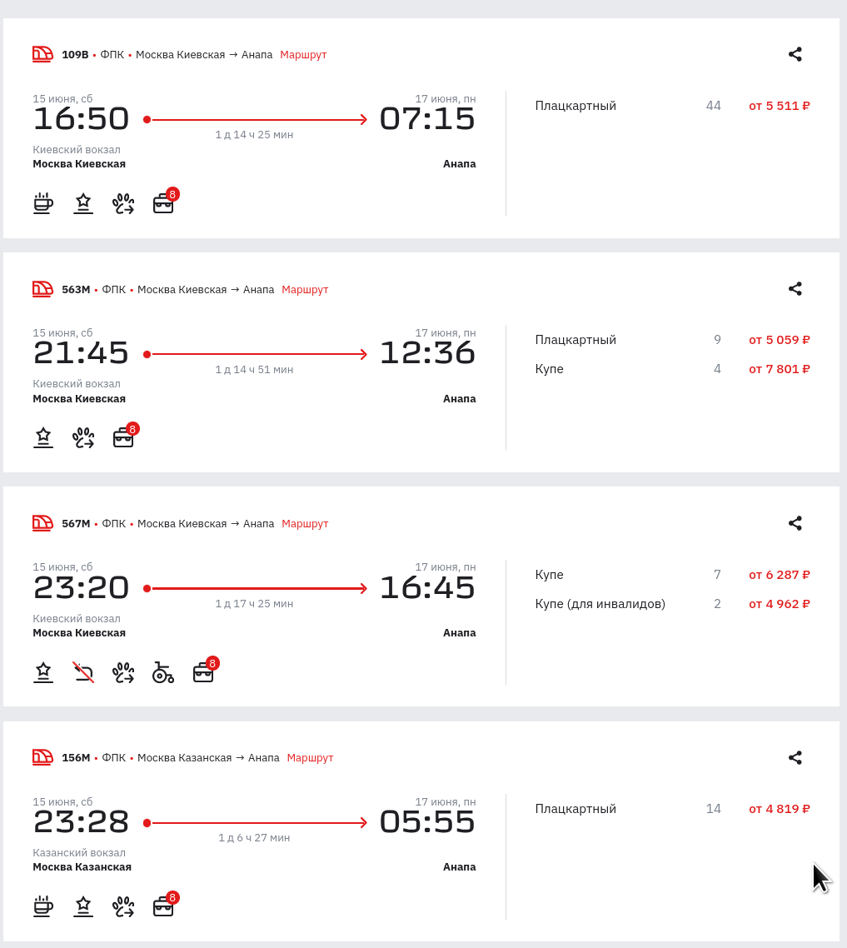Image resolution: width=847 pixels, height=948 pixels.
Task: Select Купе (для инвалидов) from 4 962 ₽
Action: (672, 603)
